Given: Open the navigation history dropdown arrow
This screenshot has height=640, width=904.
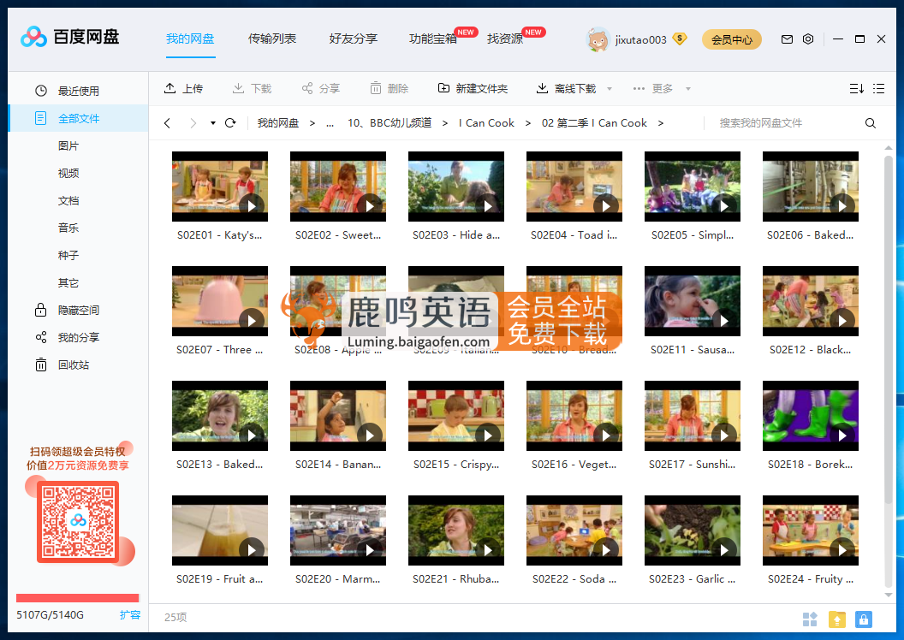Looking at the screenshot, I should pyautogui.click(x=213, y=122).
